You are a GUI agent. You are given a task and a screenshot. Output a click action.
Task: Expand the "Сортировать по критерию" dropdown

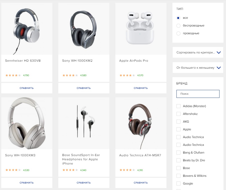tap(198, 53)
